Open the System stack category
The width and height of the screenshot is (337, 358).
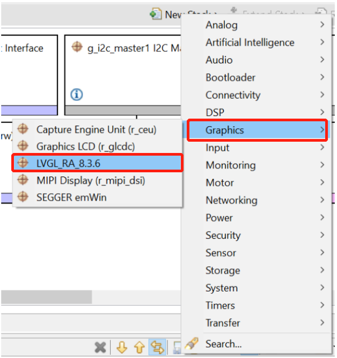[257, 288]
